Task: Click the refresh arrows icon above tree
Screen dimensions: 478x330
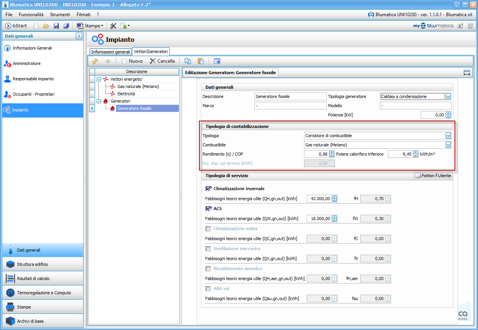Action: pyautogui.click(x=95, y=61)
